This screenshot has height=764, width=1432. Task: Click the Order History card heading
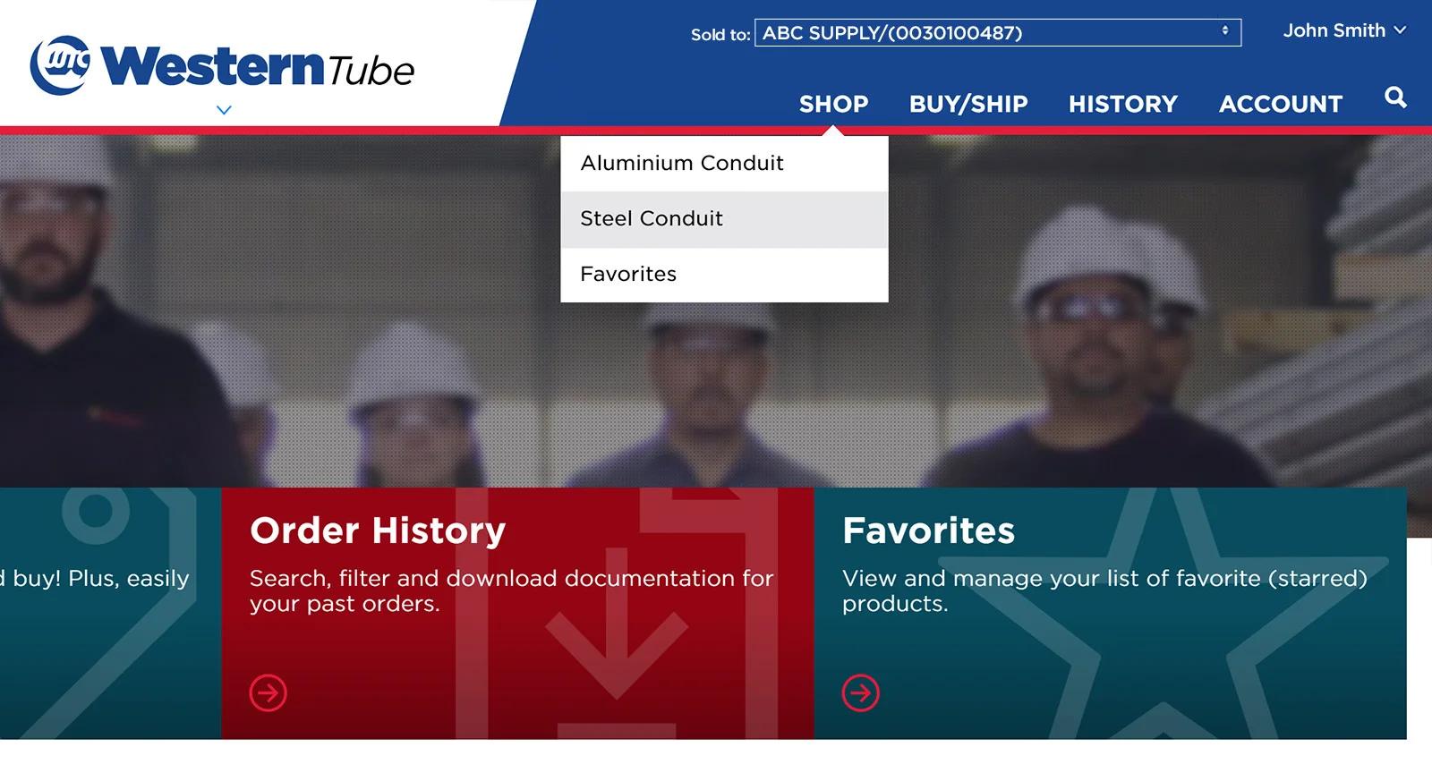(x=378, y=531)
